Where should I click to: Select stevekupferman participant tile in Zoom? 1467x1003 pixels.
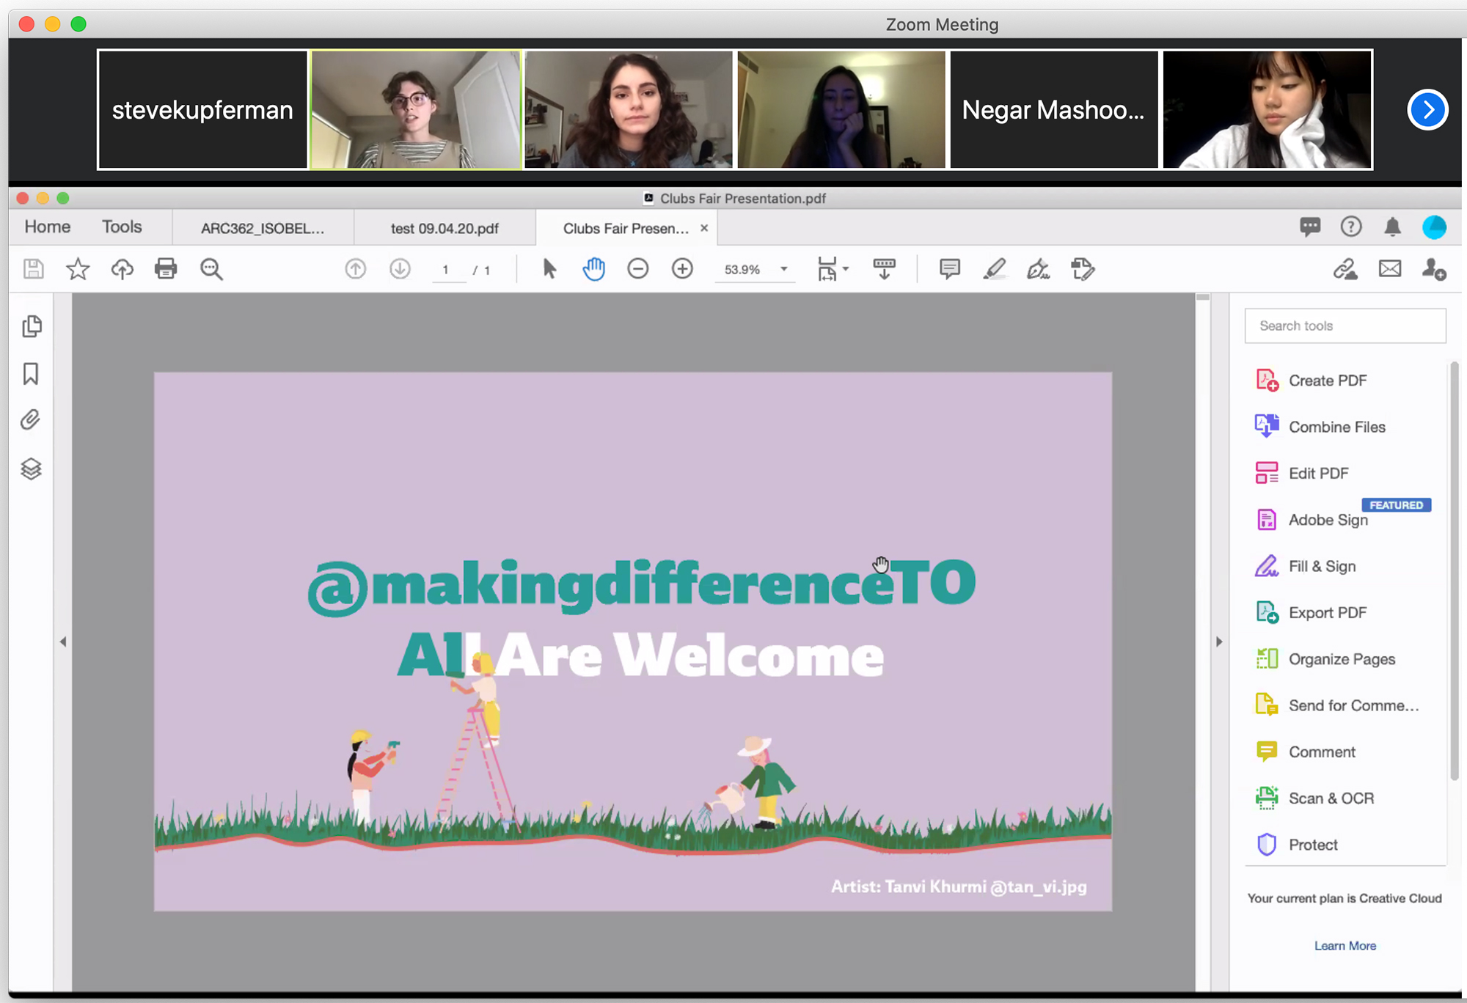pyautogui.click(x=202, y=110)
